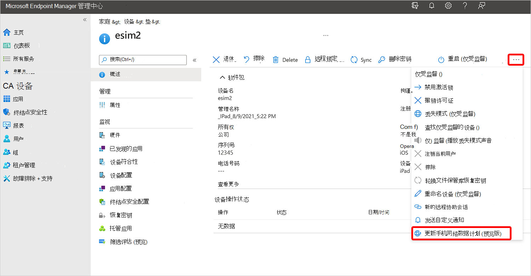Click the Delete toolbar button
The image size is (531, 276).
[285, 60]
